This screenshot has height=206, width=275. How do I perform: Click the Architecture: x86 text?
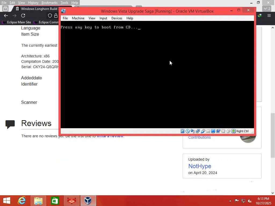(35, 56)
